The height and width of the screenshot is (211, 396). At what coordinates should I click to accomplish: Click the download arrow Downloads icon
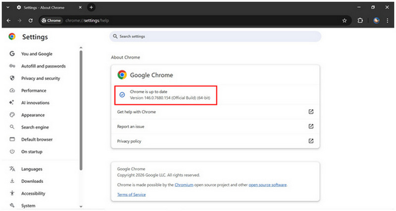click(12, 181)
